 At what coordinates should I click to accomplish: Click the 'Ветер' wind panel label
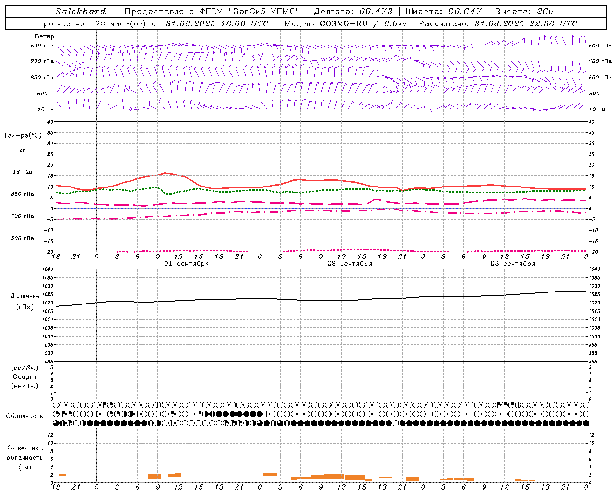(x=44, y=36)
